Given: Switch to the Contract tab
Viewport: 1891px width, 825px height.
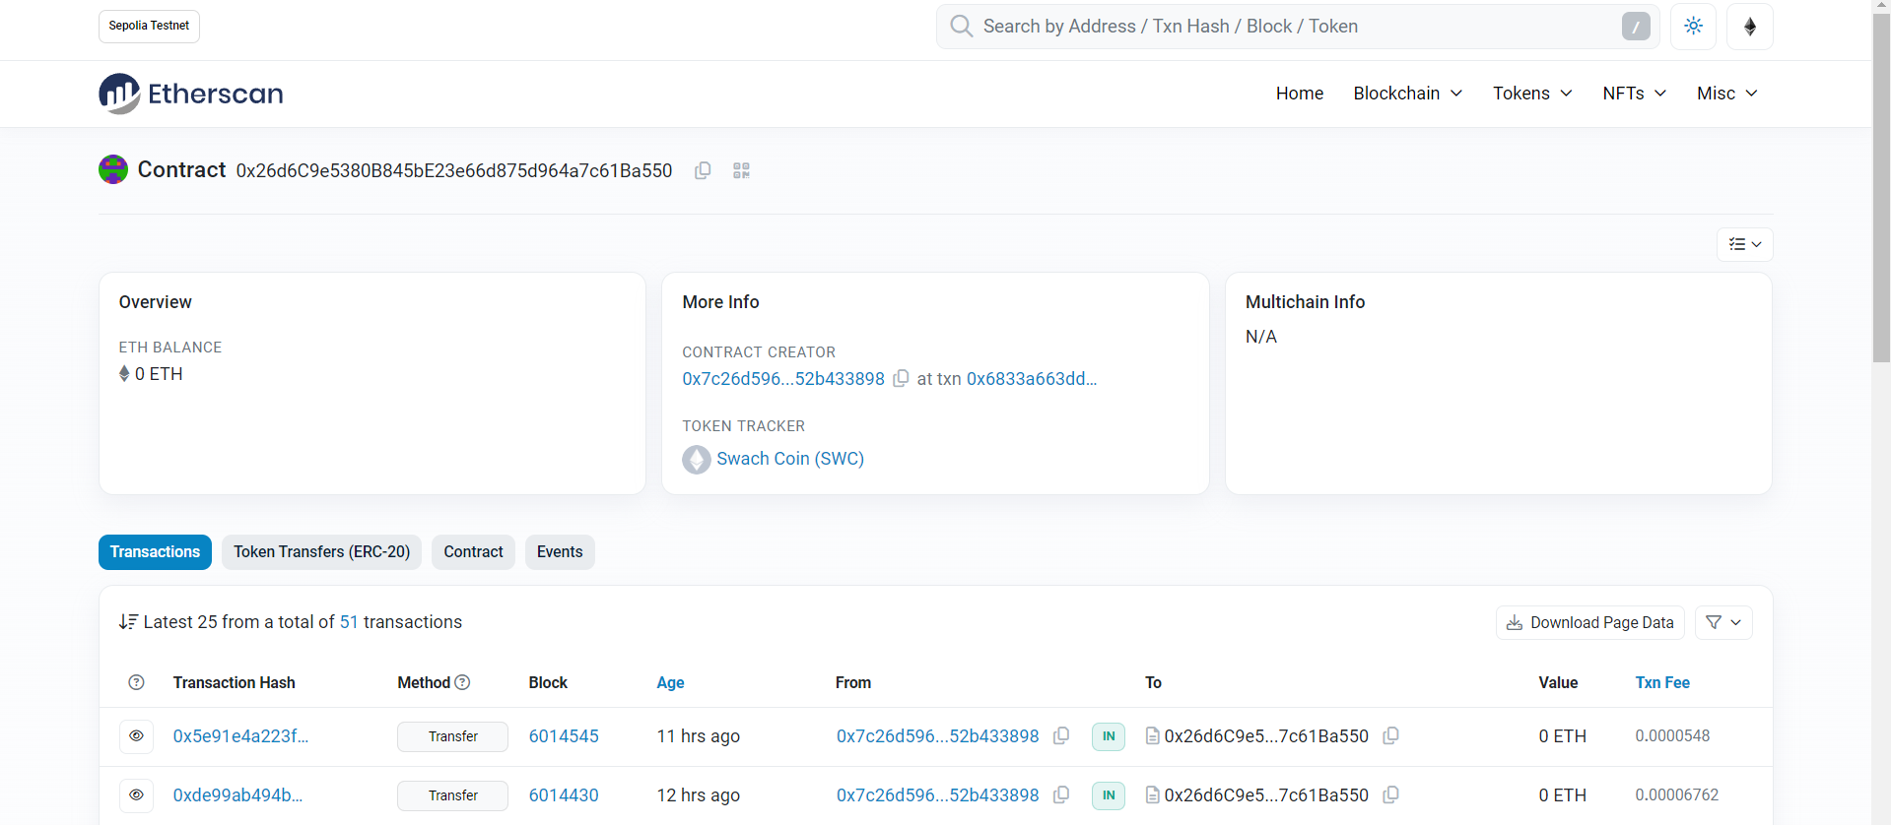Looking at the screenshot, I should point(473,552).
